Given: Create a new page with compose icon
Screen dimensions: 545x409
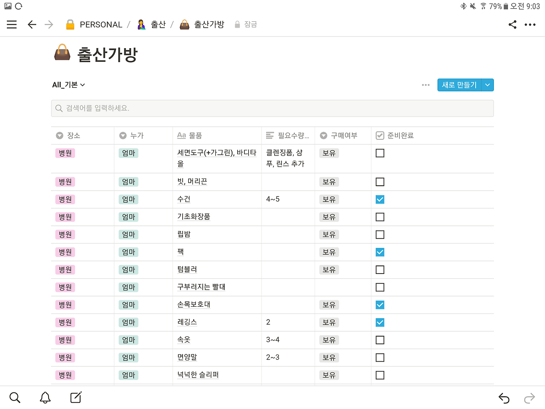Looking at the screenshot, I should (76, 397).
